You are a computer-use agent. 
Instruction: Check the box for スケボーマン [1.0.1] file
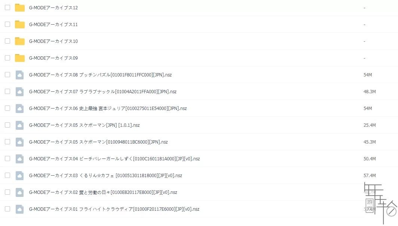coord(7,125)
